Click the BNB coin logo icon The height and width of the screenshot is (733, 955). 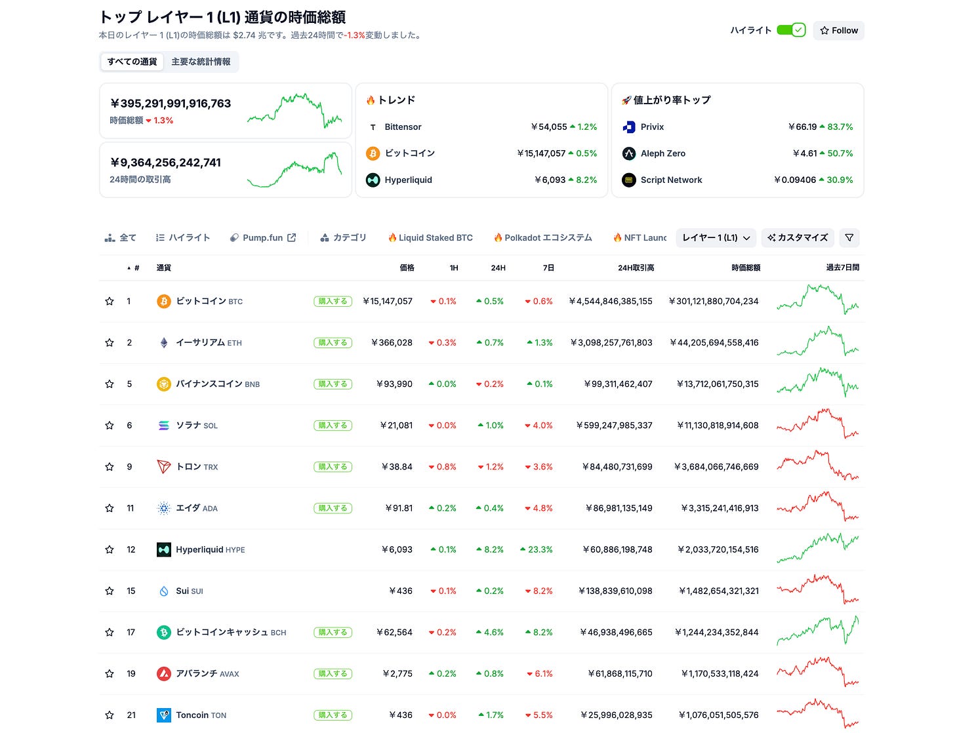pyautogui.click(x=164, y=384)
